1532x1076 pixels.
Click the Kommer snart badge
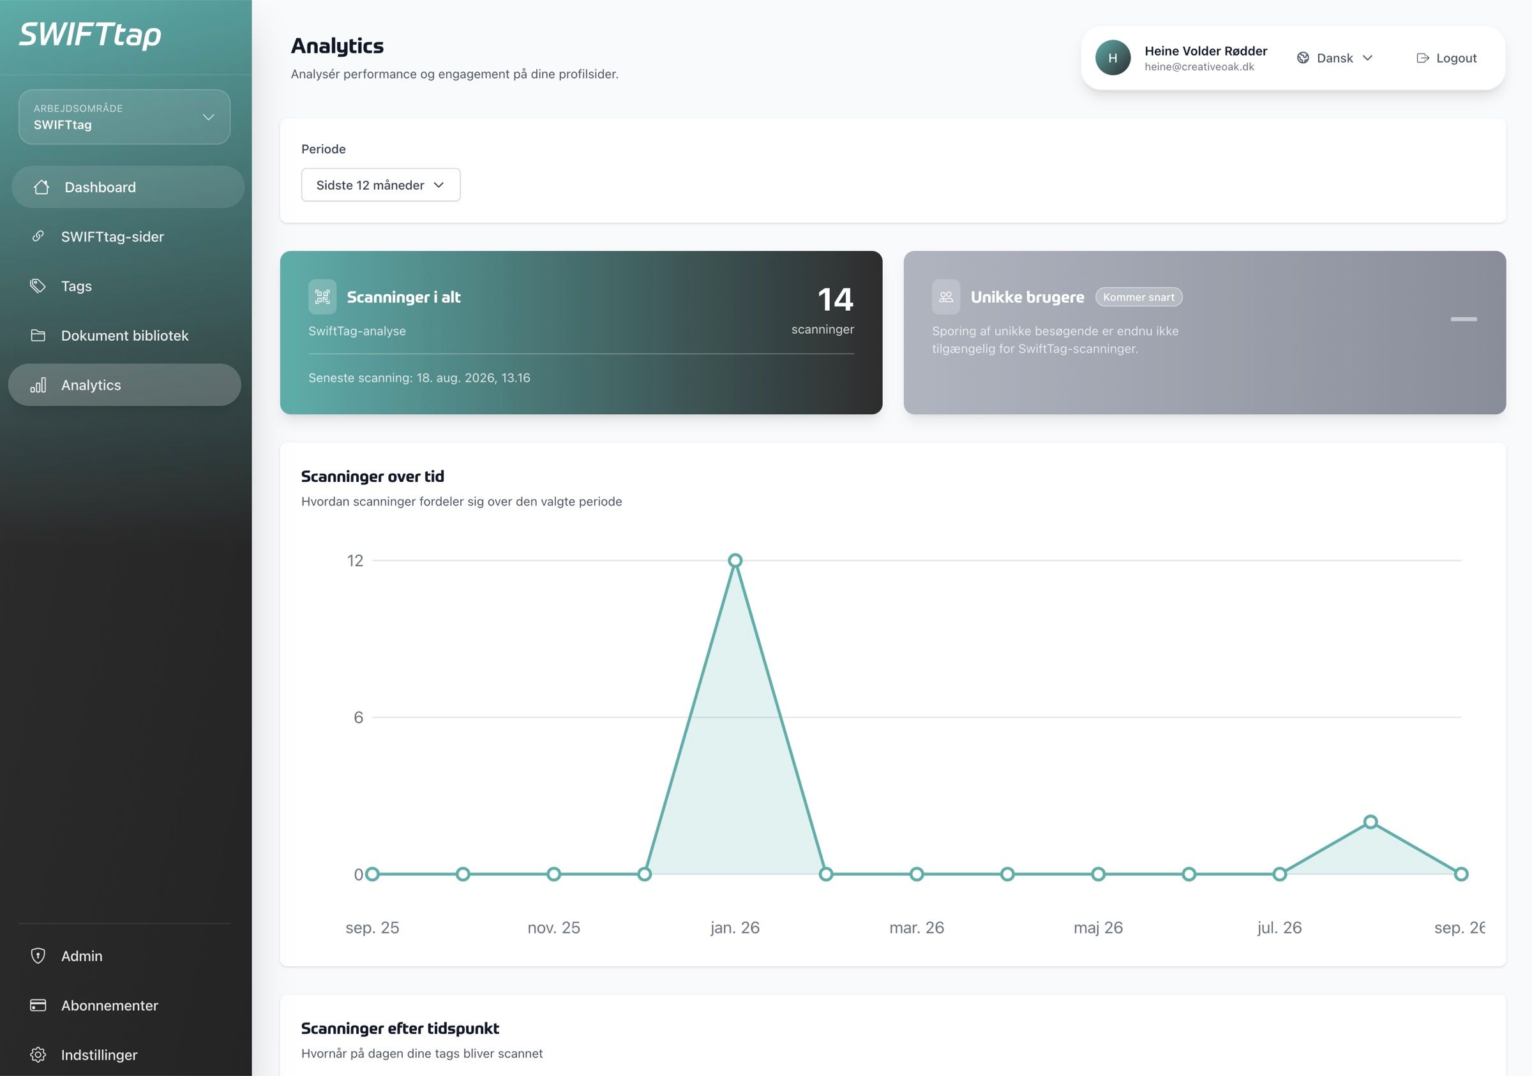coord(1138,297)
